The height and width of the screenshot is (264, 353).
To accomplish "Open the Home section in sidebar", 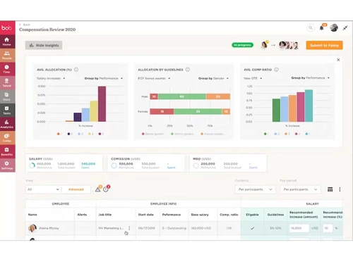I will coord(7,42).
